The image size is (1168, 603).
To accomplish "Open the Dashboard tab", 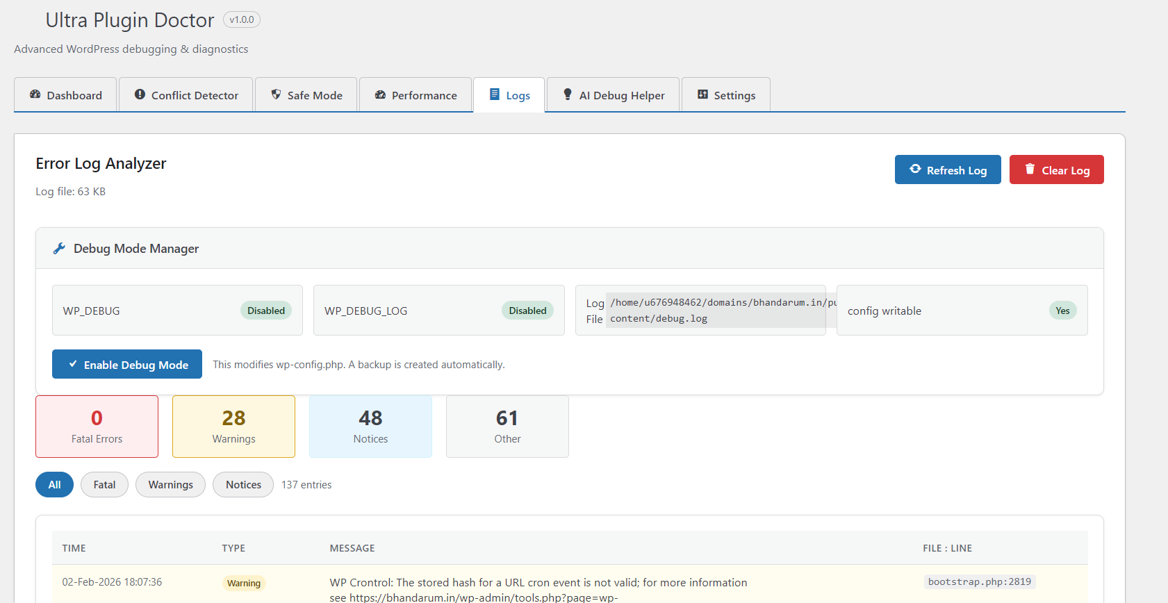I will [x=66, y=94].
